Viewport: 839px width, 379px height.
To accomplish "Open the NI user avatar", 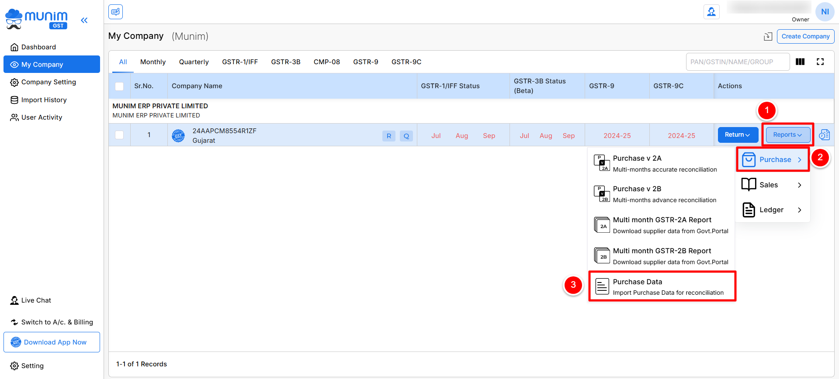I will 825,12.
